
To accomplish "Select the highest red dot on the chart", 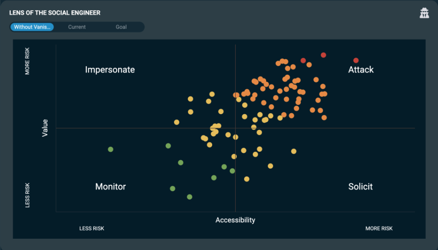I will click(324, 55).
